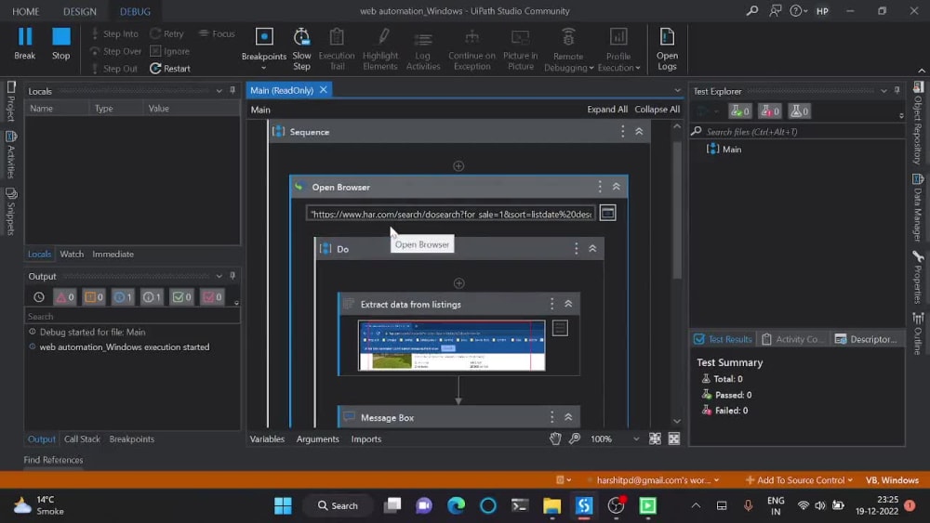Screen dimensions: 930x523
Task: Open File Explorer from taskbar
Action: coord(551,505)
